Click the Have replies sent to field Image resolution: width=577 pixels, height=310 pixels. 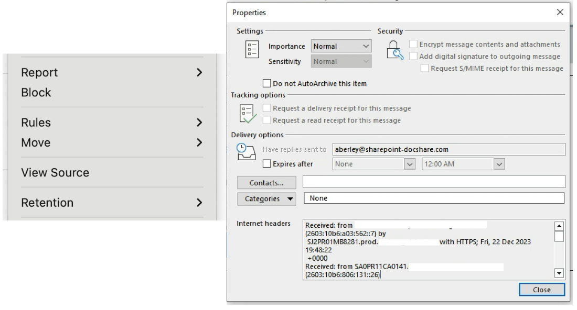(x=449, y=149)
